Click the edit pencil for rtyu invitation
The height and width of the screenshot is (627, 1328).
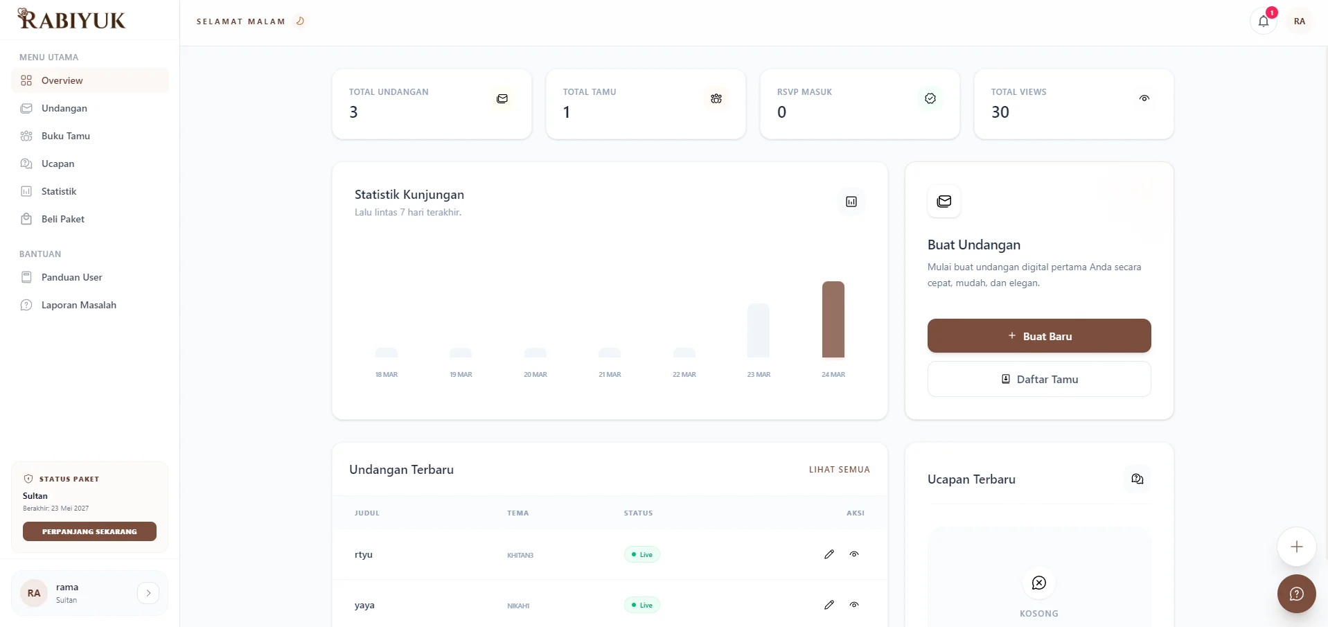[829, 554]
